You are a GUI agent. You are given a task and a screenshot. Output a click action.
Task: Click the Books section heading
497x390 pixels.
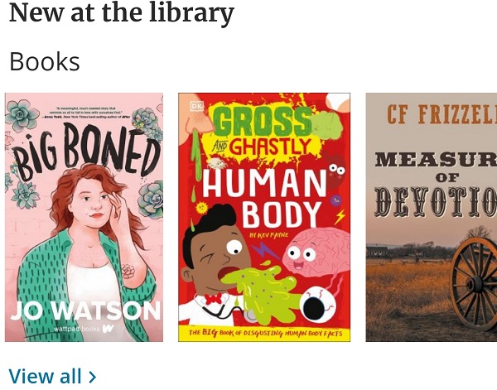(x=45, y=61)
